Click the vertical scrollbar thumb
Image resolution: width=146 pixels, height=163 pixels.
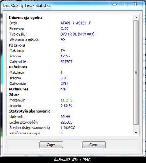[136, 73]
